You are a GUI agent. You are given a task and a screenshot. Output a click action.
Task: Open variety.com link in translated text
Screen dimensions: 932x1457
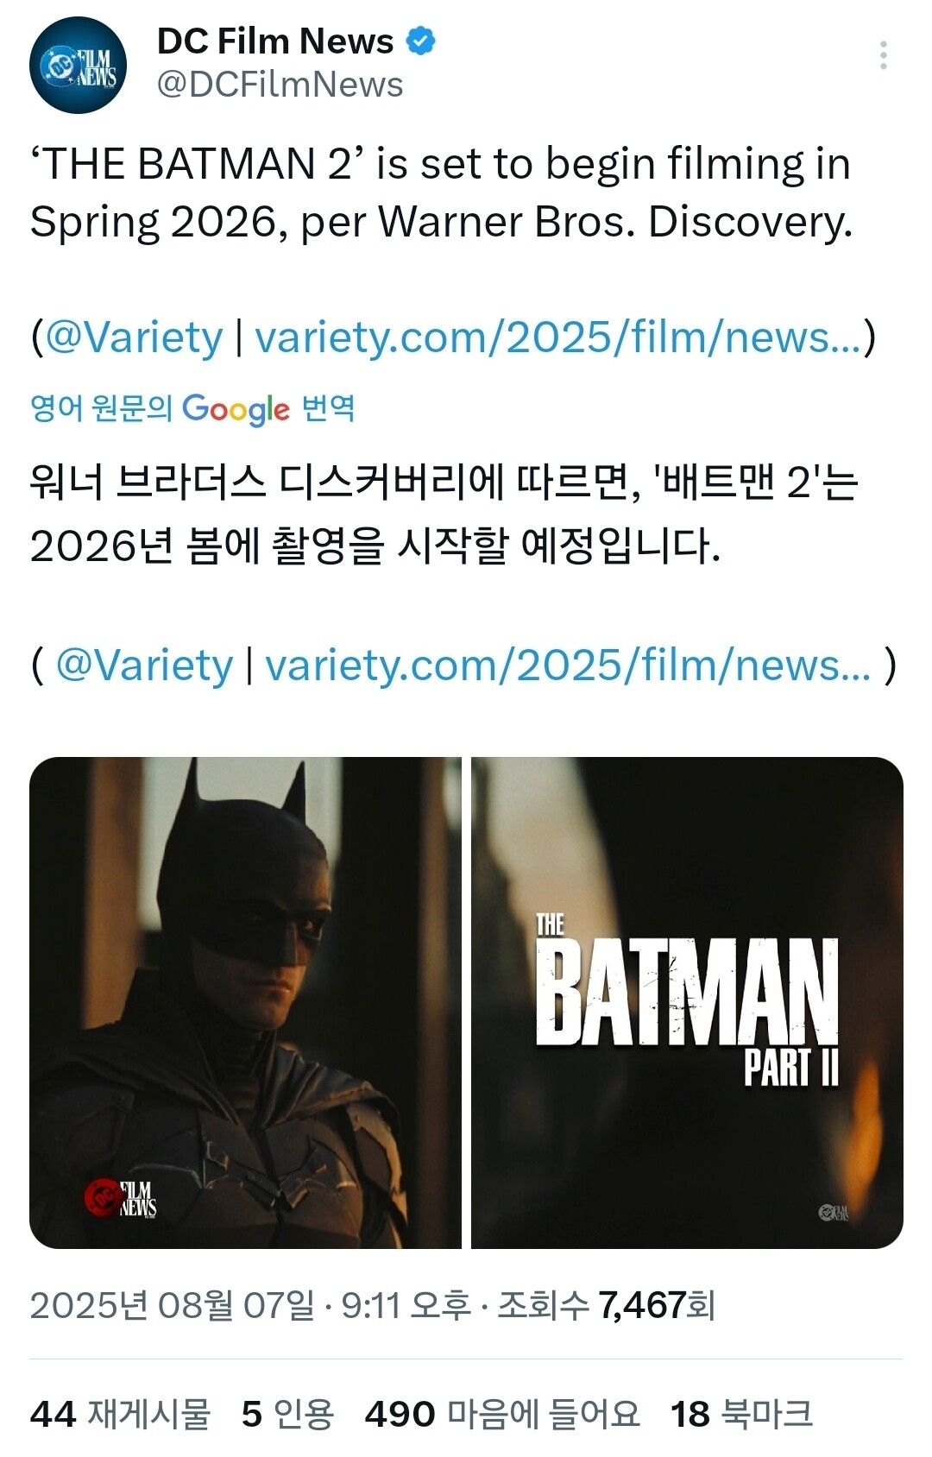[568, 665]
